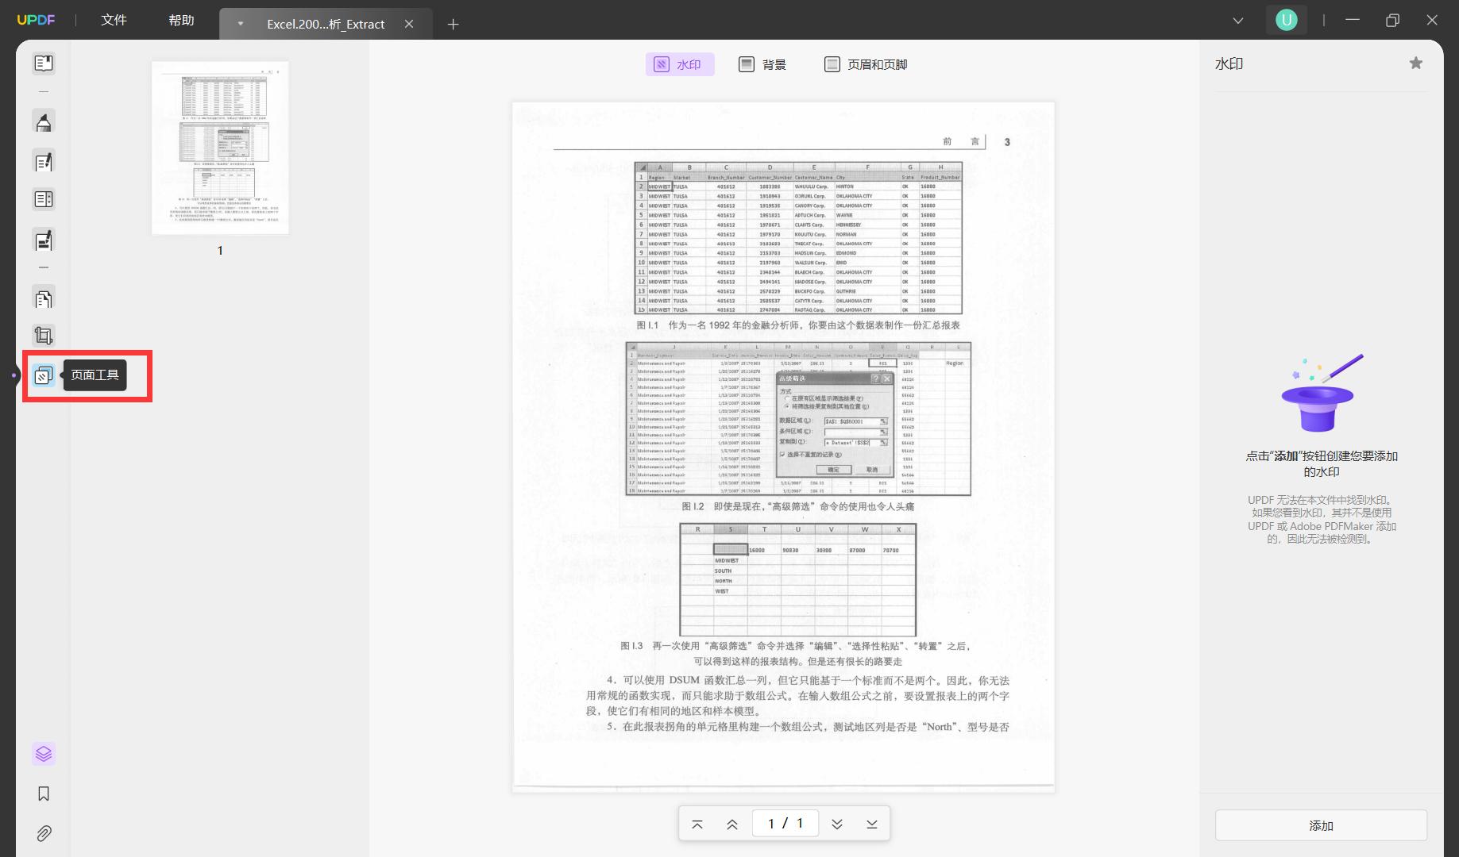Viewport: 1459px width, 857px height.
Task: Open the Reader mode icon in sidebar
Action: [x=44, y=63]
